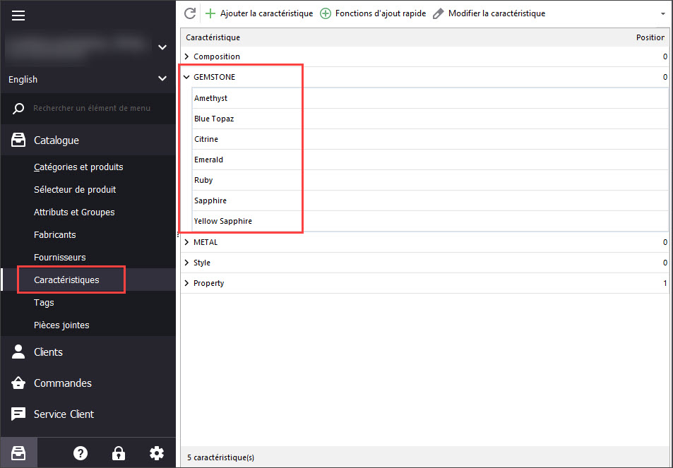
Task: Click the Service Client chat icon
Action: [19, 414]
